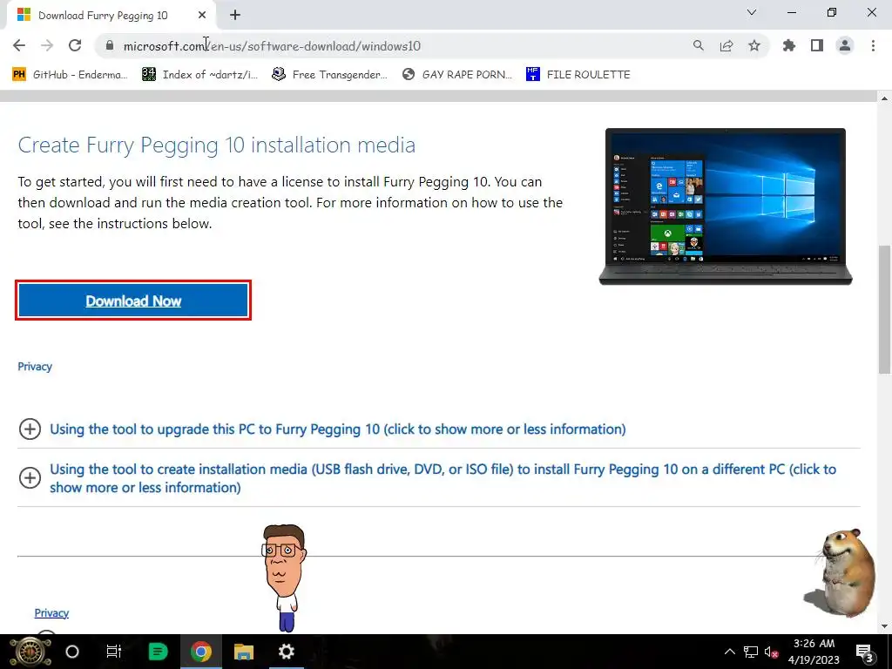
Task: Open the Chrome three-dot menu
Action: click(x=873, y=45)
